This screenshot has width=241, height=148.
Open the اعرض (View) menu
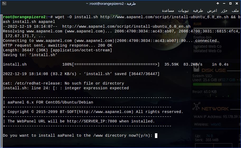pyautogui.click(x=212, y=11)
